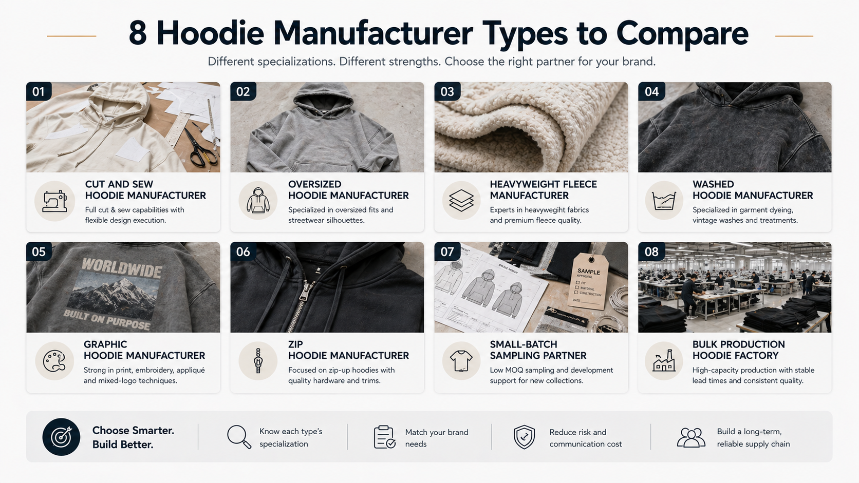Open the cut and sew hoodie photo
Image resolution: width=859 pixels, height=483 pixels.
123,127
